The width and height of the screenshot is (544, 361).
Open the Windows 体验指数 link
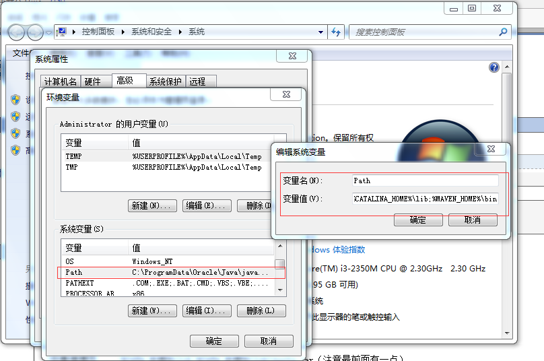[339, 250]
